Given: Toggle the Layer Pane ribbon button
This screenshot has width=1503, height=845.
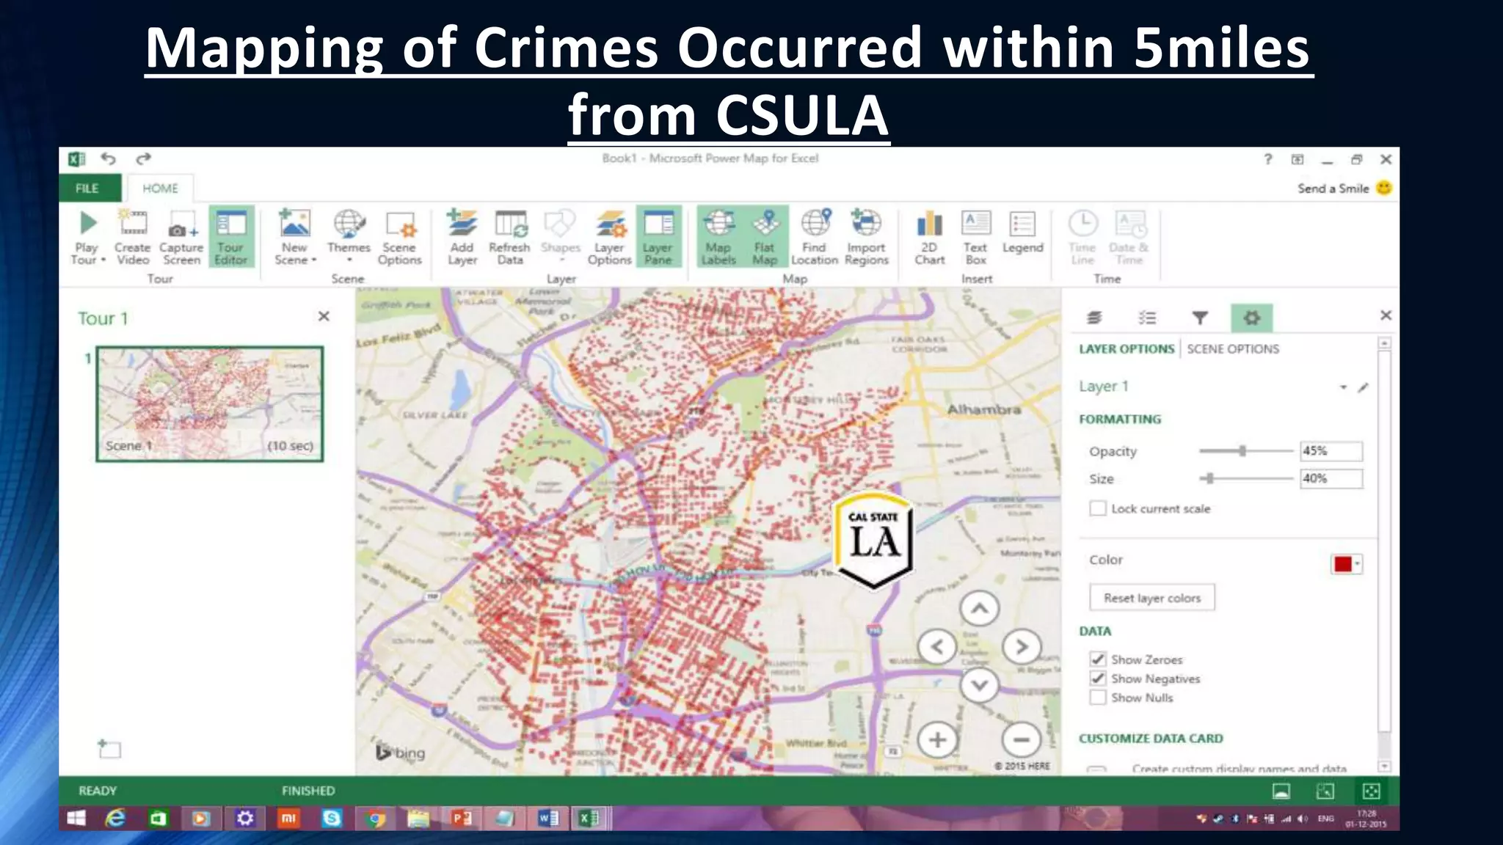Looking at the screenshot, I should pyautogui.click(x=658, y=236).
